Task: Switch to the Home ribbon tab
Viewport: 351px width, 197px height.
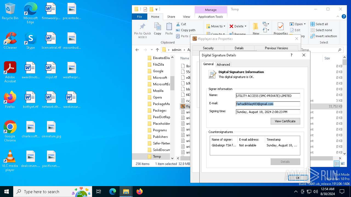Action: coord(155,17)
